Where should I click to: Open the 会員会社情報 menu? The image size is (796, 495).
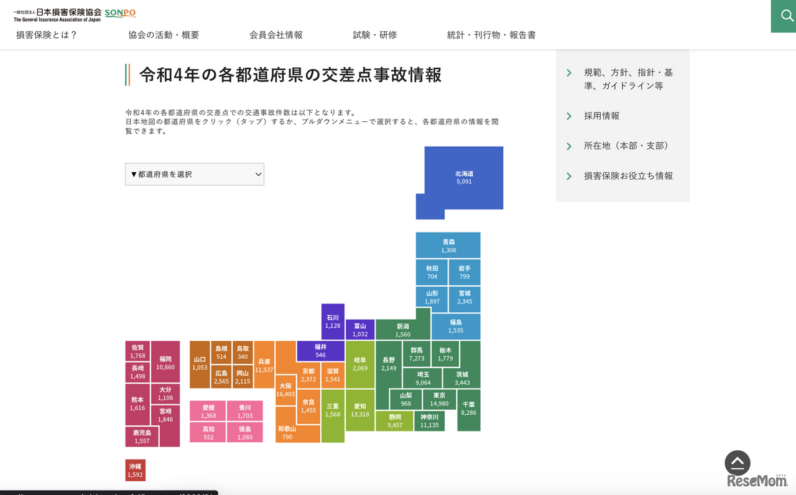275,35
